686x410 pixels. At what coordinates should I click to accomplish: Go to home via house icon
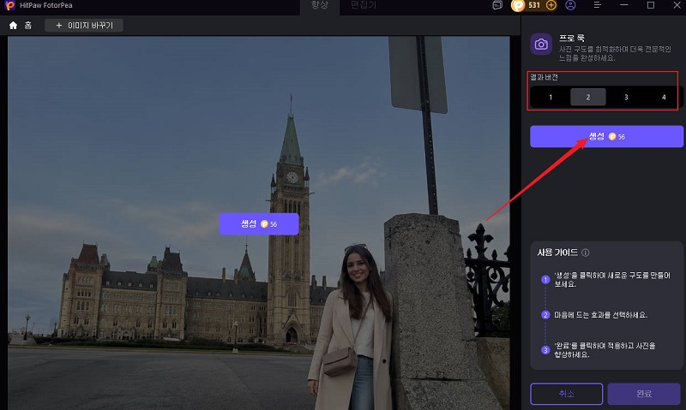point(13,26)
